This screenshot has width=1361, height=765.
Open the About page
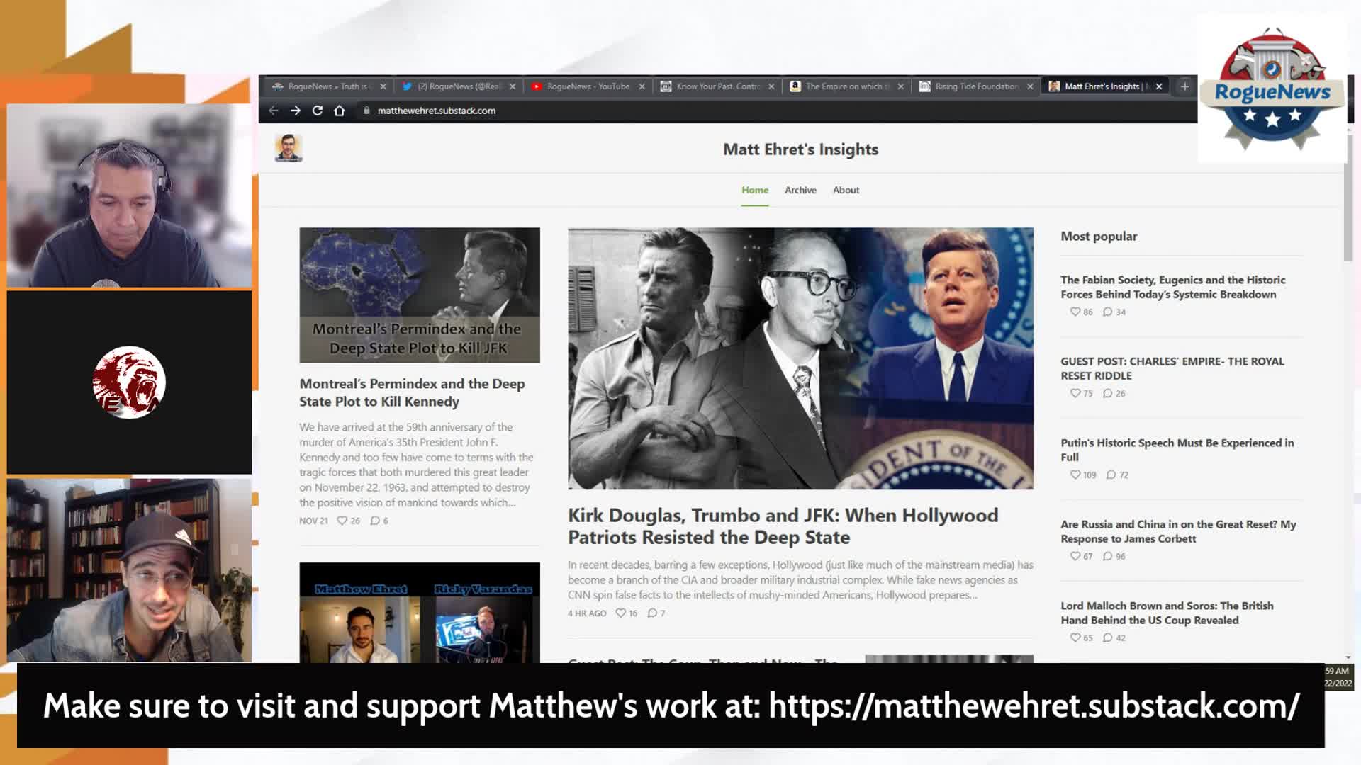(846, 190)
